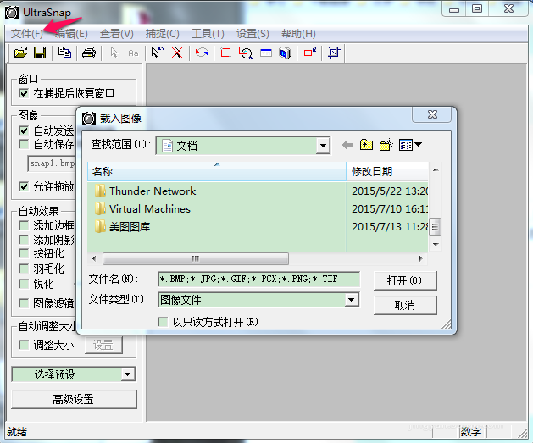Click the Copy toolbar icon
Screen dimensions: 533x443
pos(64,53)
